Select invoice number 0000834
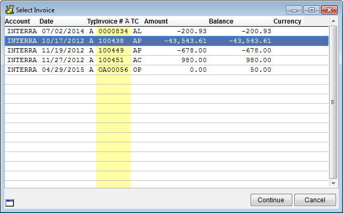The height and width of the screenshot is (213, 343). click(113, 31)
